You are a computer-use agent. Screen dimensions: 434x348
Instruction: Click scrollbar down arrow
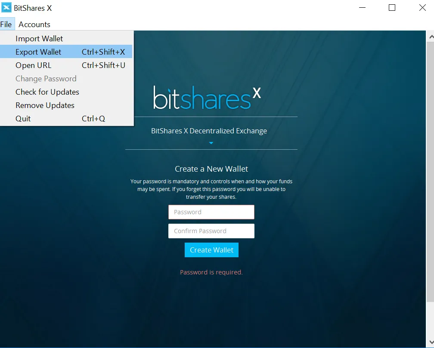coord(431,342)
